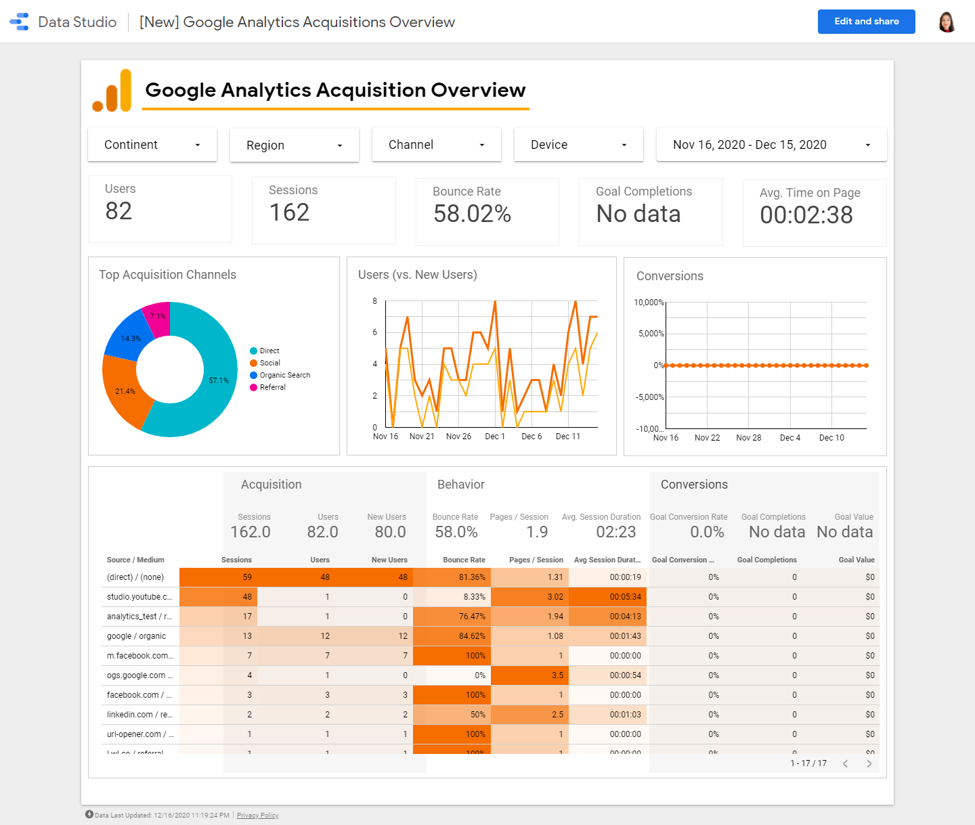Open the Privacy Policy link

point(257,815)
